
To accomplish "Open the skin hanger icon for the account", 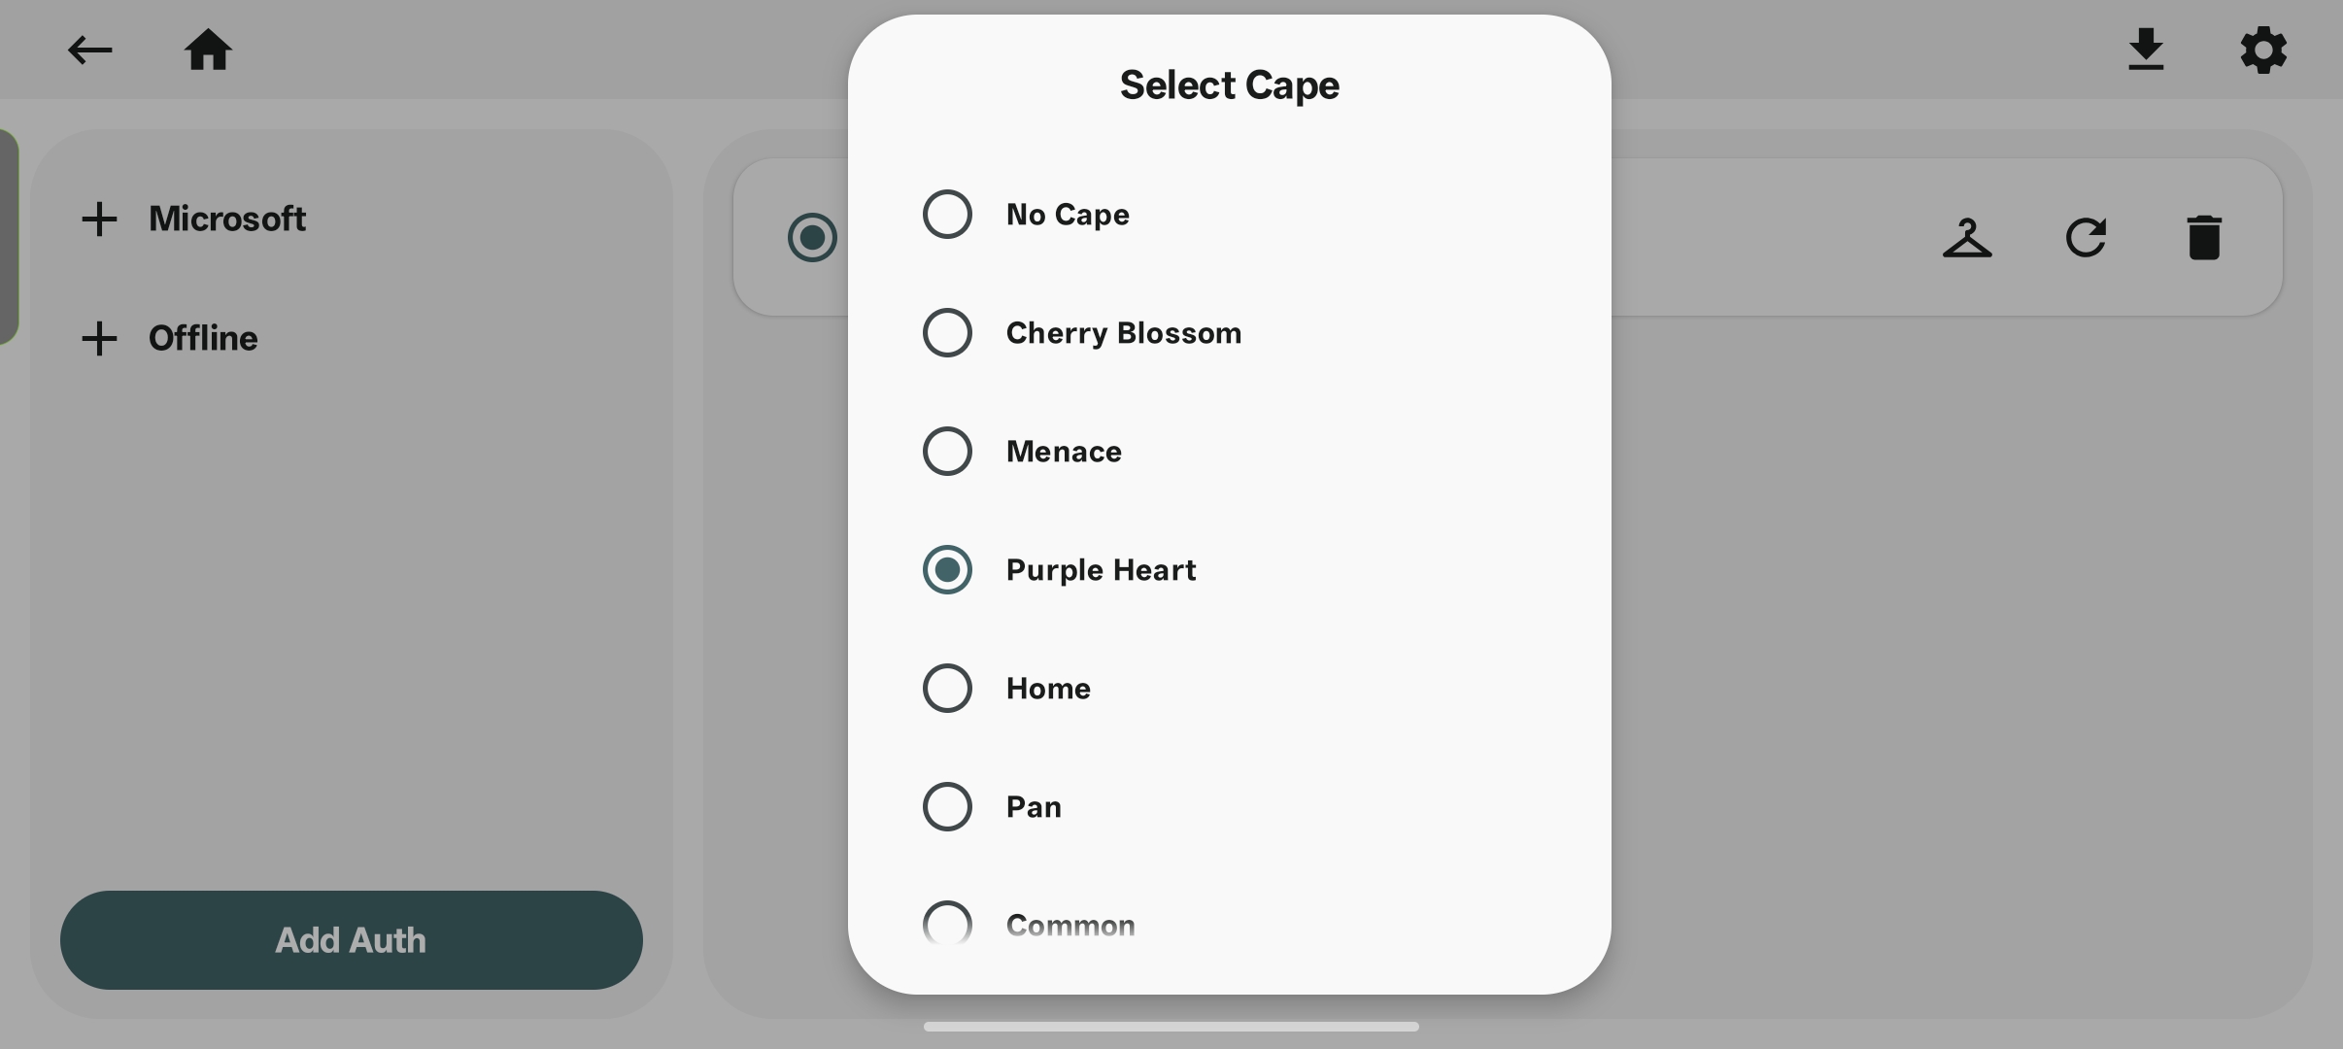I will (x=1968, y=237).
